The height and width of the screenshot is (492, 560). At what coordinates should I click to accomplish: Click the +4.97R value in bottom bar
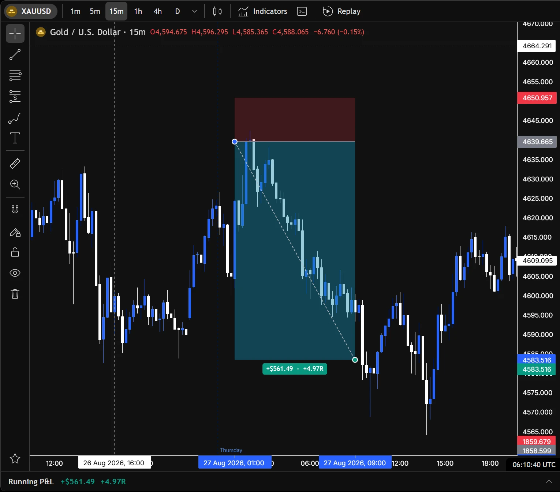[x=113, y=482]
